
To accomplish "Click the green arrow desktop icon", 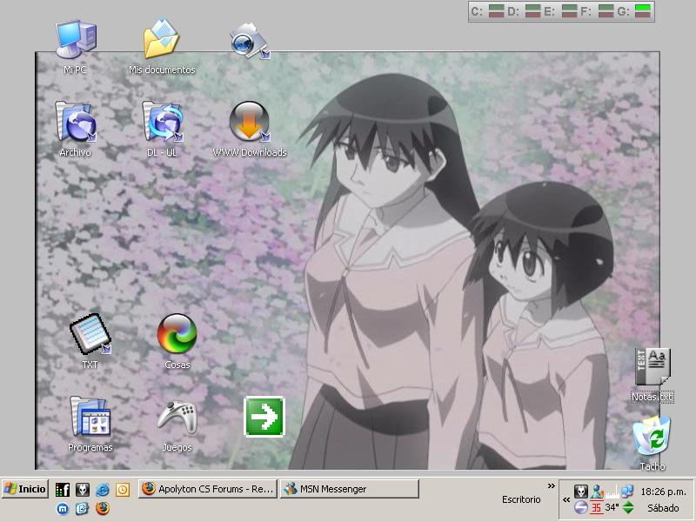I will click(x=264, y=416).
